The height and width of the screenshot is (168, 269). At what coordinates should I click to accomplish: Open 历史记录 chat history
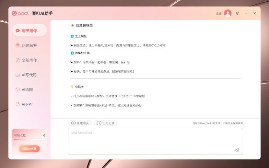point(106,123)
